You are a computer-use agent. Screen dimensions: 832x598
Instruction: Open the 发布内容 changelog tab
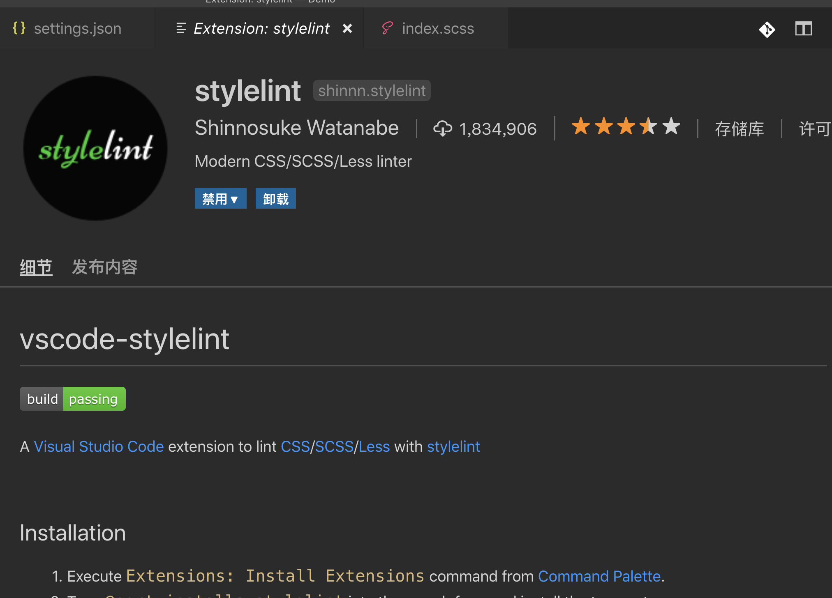(x=104, y=267)
